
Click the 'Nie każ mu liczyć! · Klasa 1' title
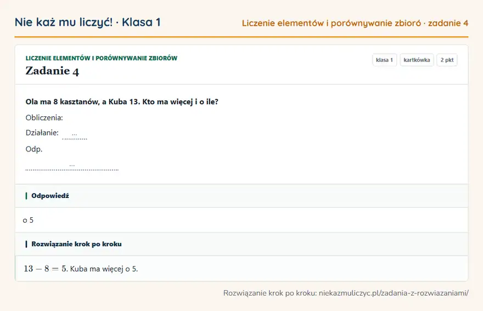tap(87, 22)
